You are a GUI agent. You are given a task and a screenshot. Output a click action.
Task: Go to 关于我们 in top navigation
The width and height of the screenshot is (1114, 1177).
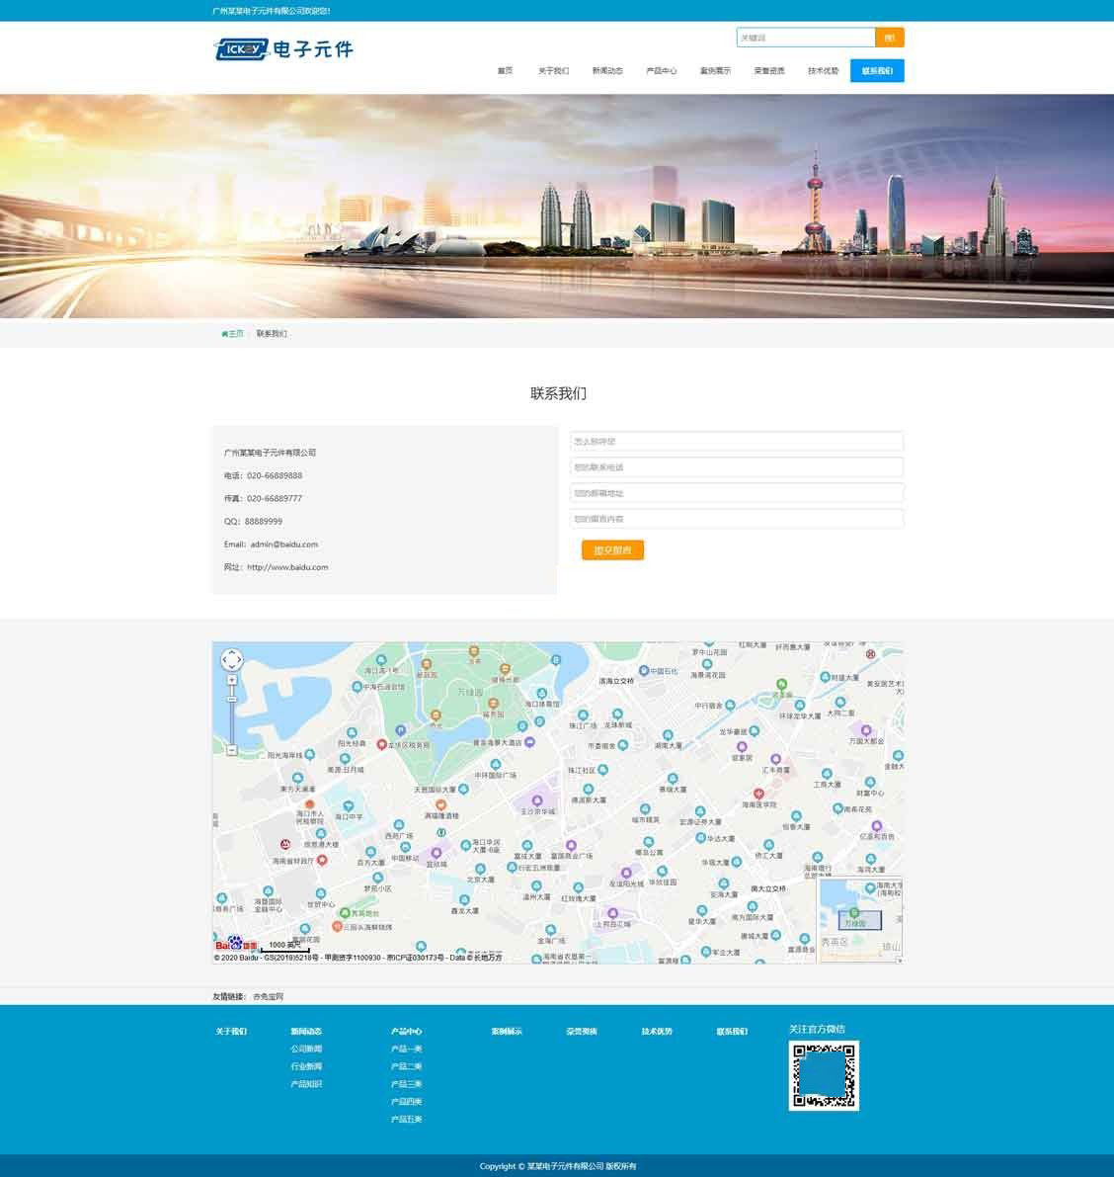tap(553, 71)
